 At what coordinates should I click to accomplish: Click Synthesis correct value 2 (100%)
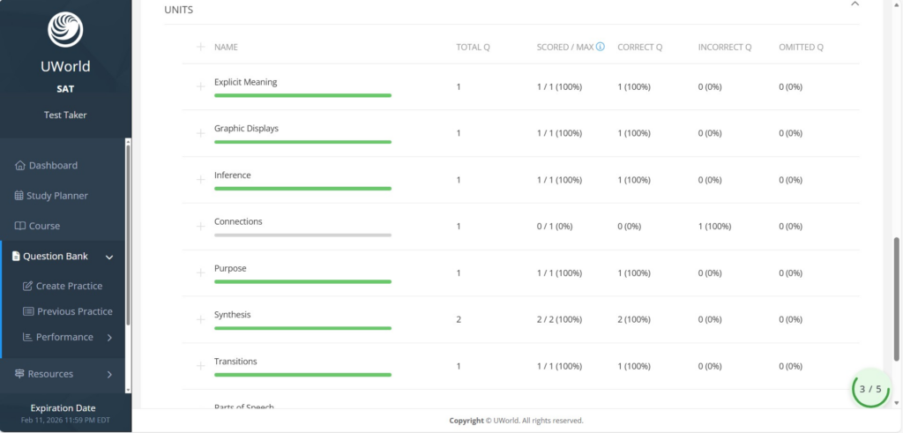coord(633,319)
